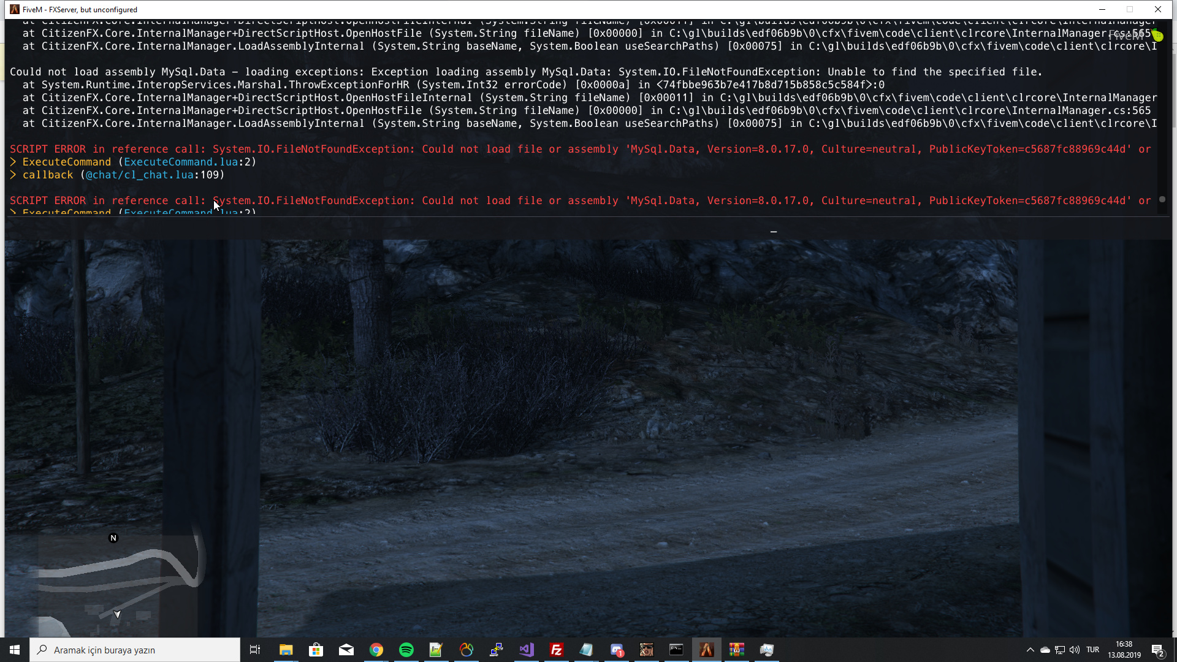This screenshot has height=662, width=1177.
Task: Open Discord with notification badge
Action: (x=617, y=650)
